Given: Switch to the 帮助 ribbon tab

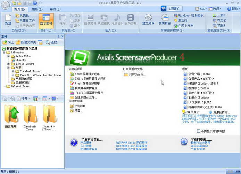Looking at the screenshot, I should pyautogui.click(x=55, y=9).
